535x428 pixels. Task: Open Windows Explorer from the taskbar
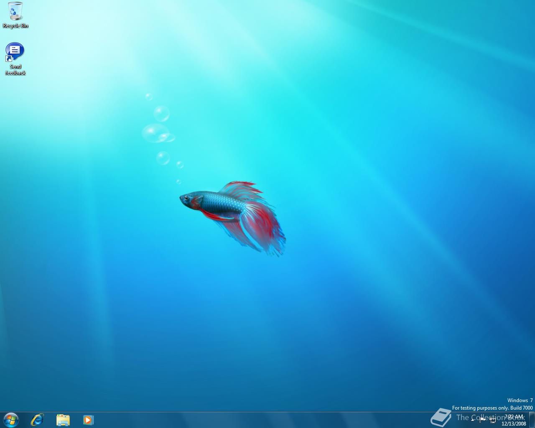pyautogui.click(x=63, y=420)
